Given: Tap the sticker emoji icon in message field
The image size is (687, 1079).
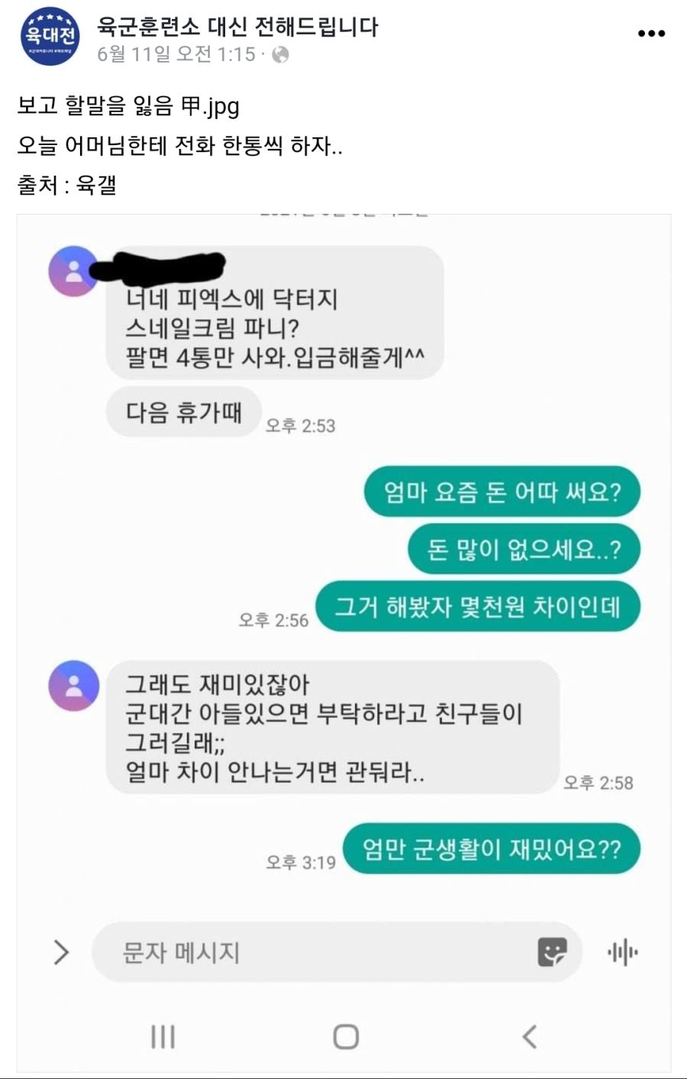Looking at the screenshot, I should pos(552,951).
